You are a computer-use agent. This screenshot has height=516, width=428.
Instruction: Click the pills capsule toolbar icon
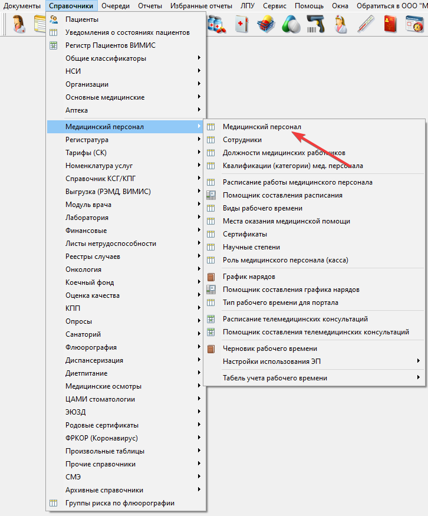pos(291,24)
